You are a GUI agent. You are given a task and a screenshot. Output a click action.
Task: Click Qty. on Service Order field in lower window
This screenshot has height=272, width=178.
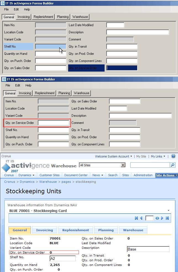(54, 123)
